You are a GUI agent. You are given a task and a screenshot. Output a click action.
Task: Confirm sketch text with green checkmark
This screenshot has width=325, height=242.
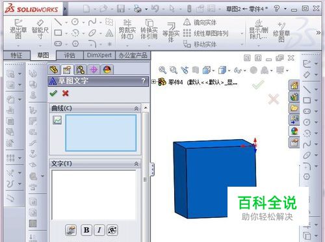click(53, 94)
